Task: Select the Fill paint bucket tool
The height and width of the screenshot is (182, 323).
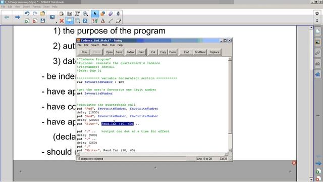Action: 118,14
